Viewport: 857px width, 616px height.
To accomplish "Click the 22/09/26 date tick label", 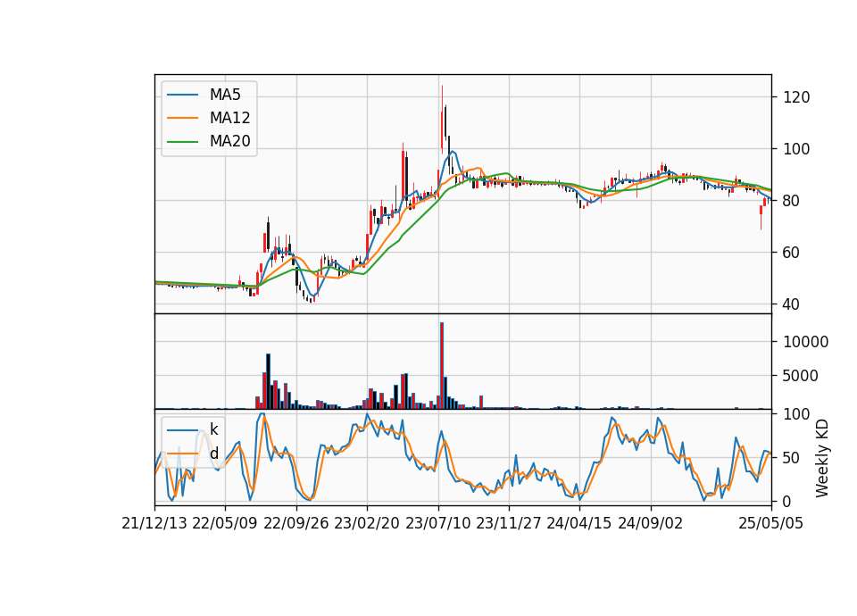I will 296,523.
